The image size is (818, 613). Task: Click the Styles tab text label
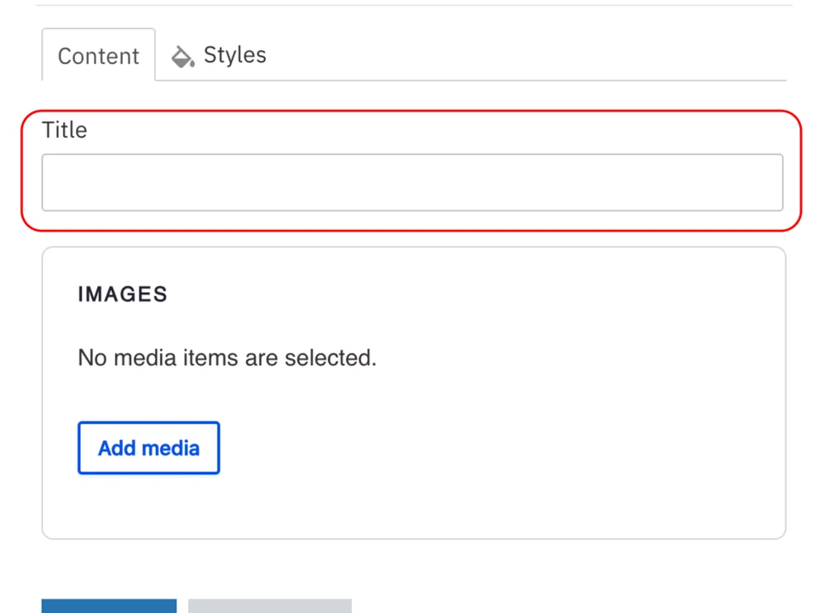(x=234, y=54)
